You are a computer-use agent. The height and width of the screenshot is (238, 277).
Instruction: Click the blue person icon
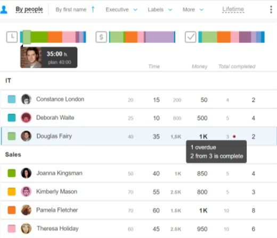(x=4, y=10)
